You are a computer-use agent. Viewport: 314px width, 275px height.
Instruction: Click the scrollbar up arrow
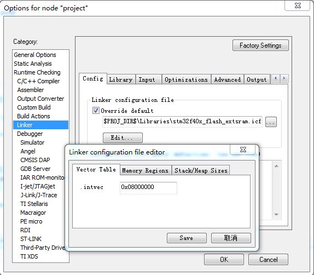[x=276, y=166]
